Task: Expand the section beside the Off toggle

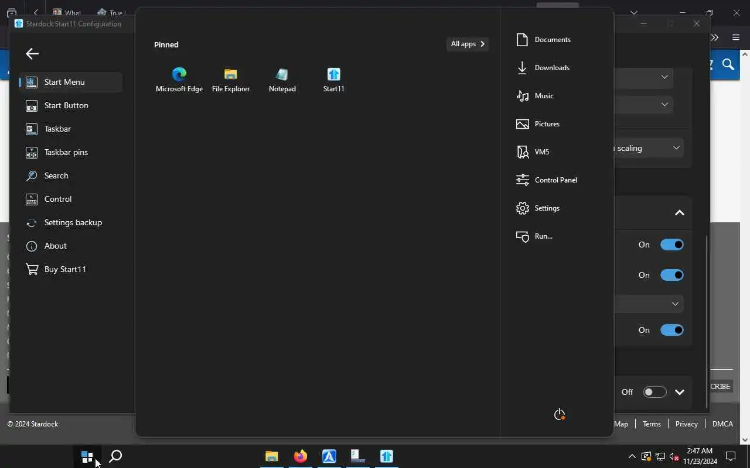Action: [680, 392]
